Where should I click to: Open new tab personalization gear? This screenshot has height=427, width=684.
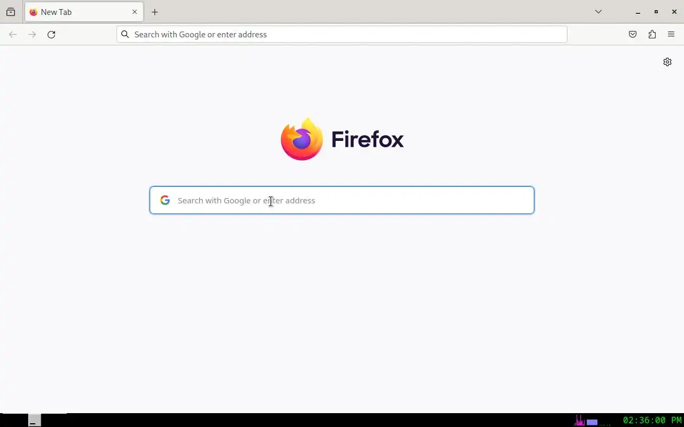pyautogui.click(x=667, y=62)
